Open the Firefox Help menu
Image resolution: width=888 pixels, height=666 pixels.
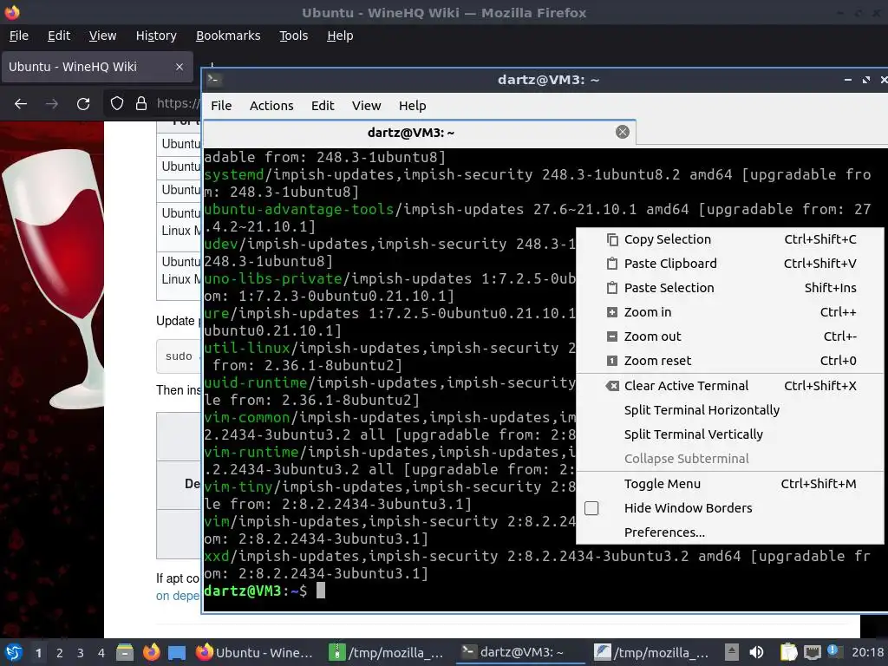click(340, 36)
